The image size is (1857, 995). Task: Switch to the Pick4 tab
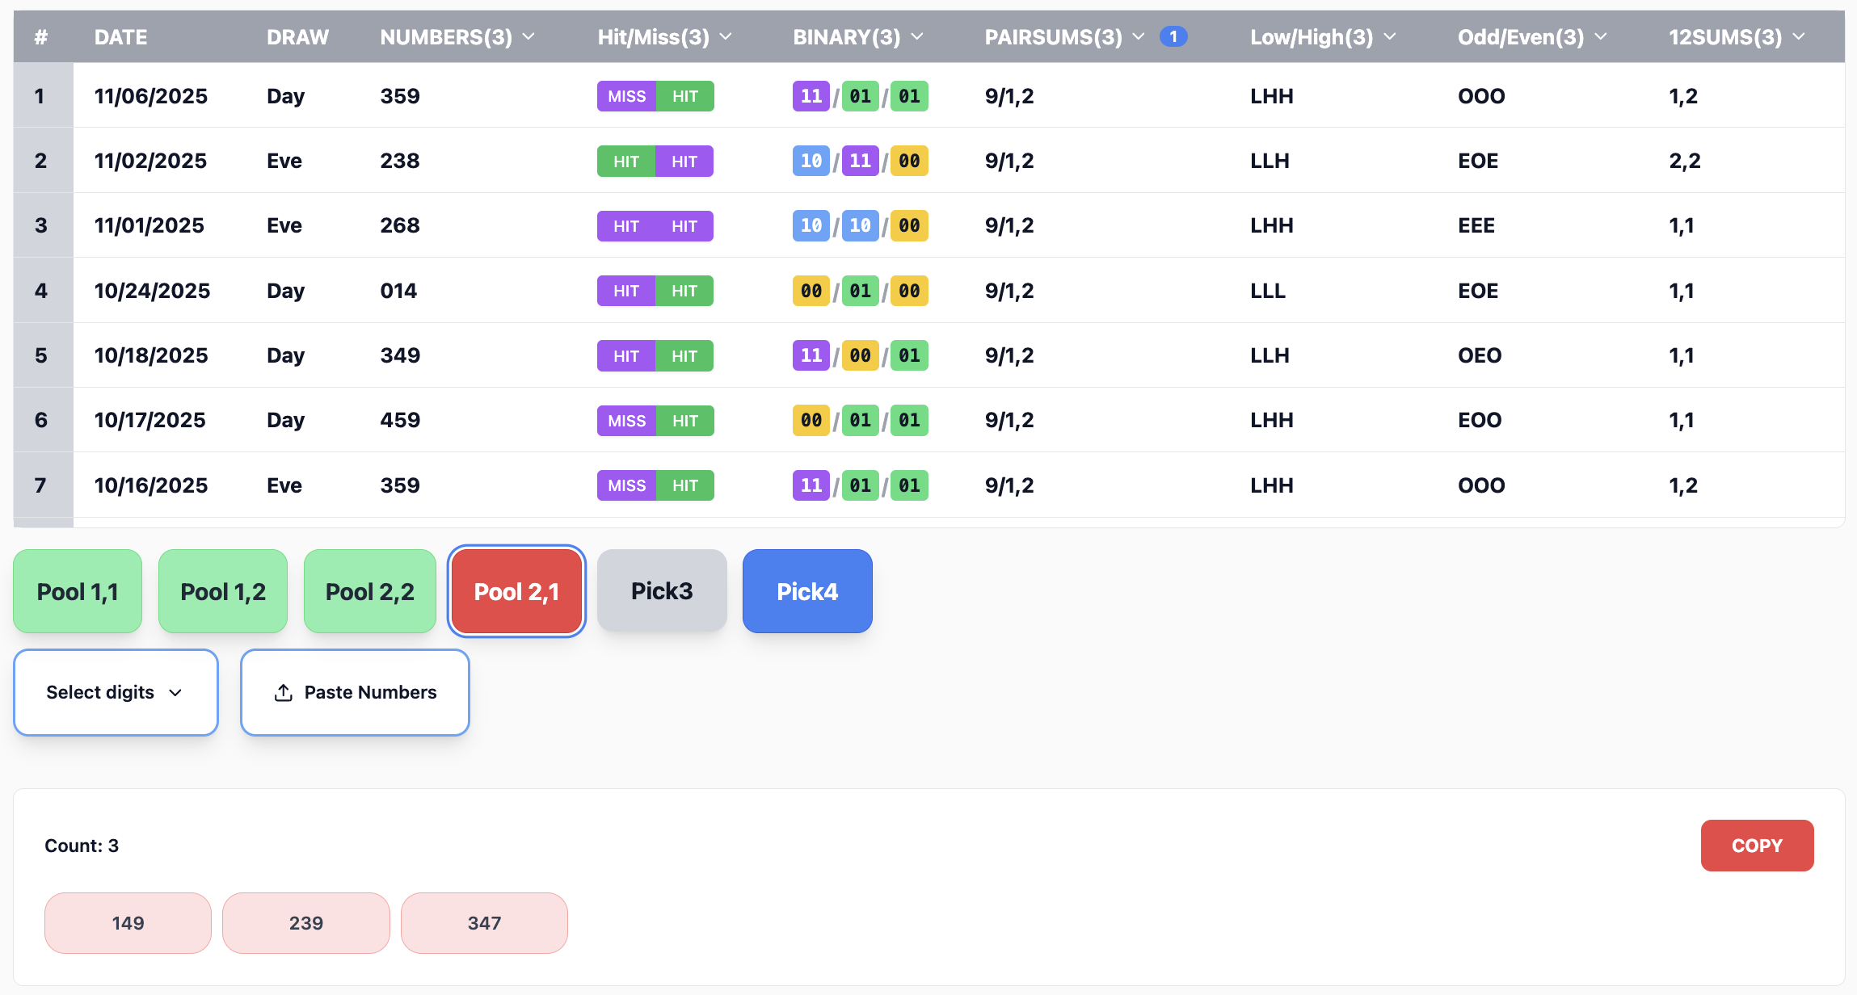tap(807, 591)
